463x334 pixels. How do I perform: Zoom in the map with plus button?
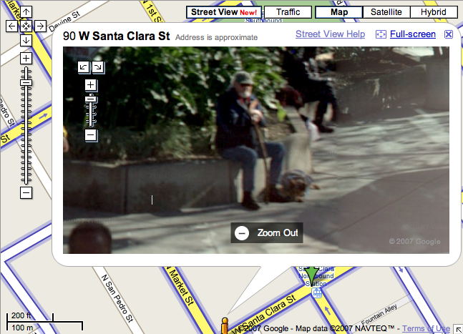click(26, 58)
